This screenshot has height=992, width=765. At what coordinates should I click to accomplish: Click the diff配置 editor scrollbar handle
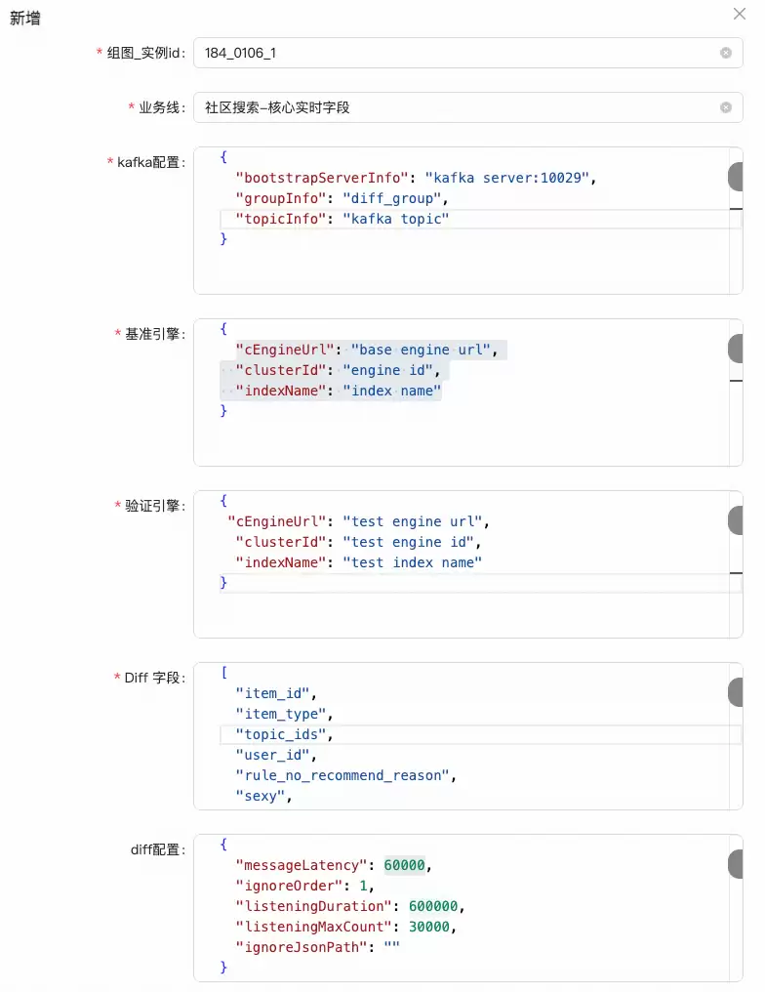736,864
